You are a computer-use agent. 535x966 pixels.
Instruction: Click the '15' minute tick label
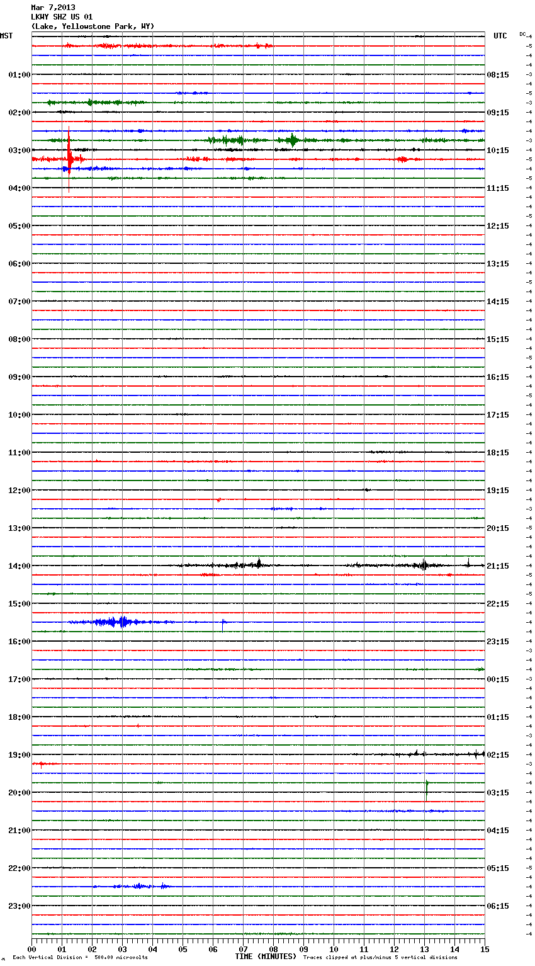click(485, 950)
